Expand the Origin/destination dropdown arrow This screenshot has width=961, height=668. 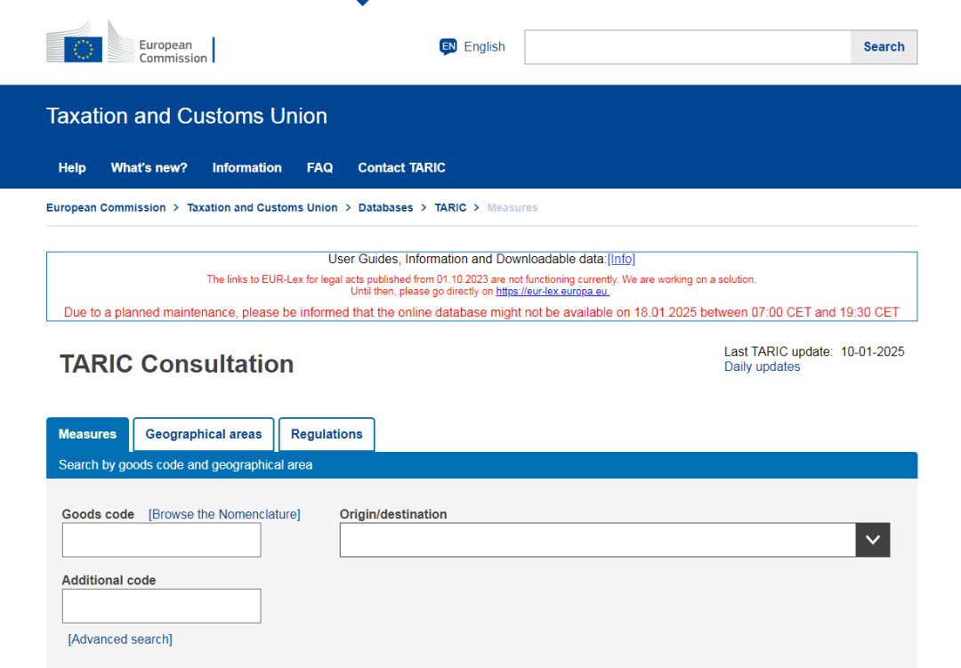(873, 540)
